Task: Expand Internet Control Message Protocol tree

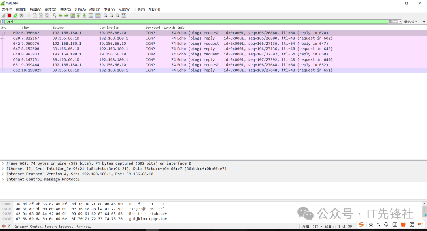Action: click(3, 179)
